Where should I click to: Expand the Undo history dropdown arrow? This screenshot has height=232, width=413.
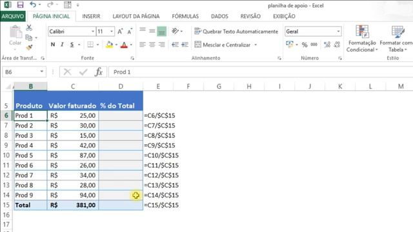[x=40, y=5]
